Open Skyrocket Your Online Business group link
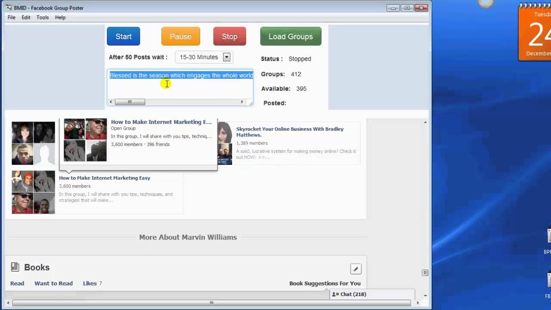 coord(290,132)
